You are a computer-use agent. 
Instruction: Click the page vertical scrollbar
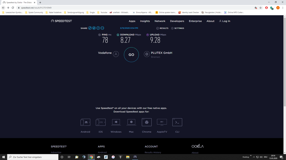(285, 62)
